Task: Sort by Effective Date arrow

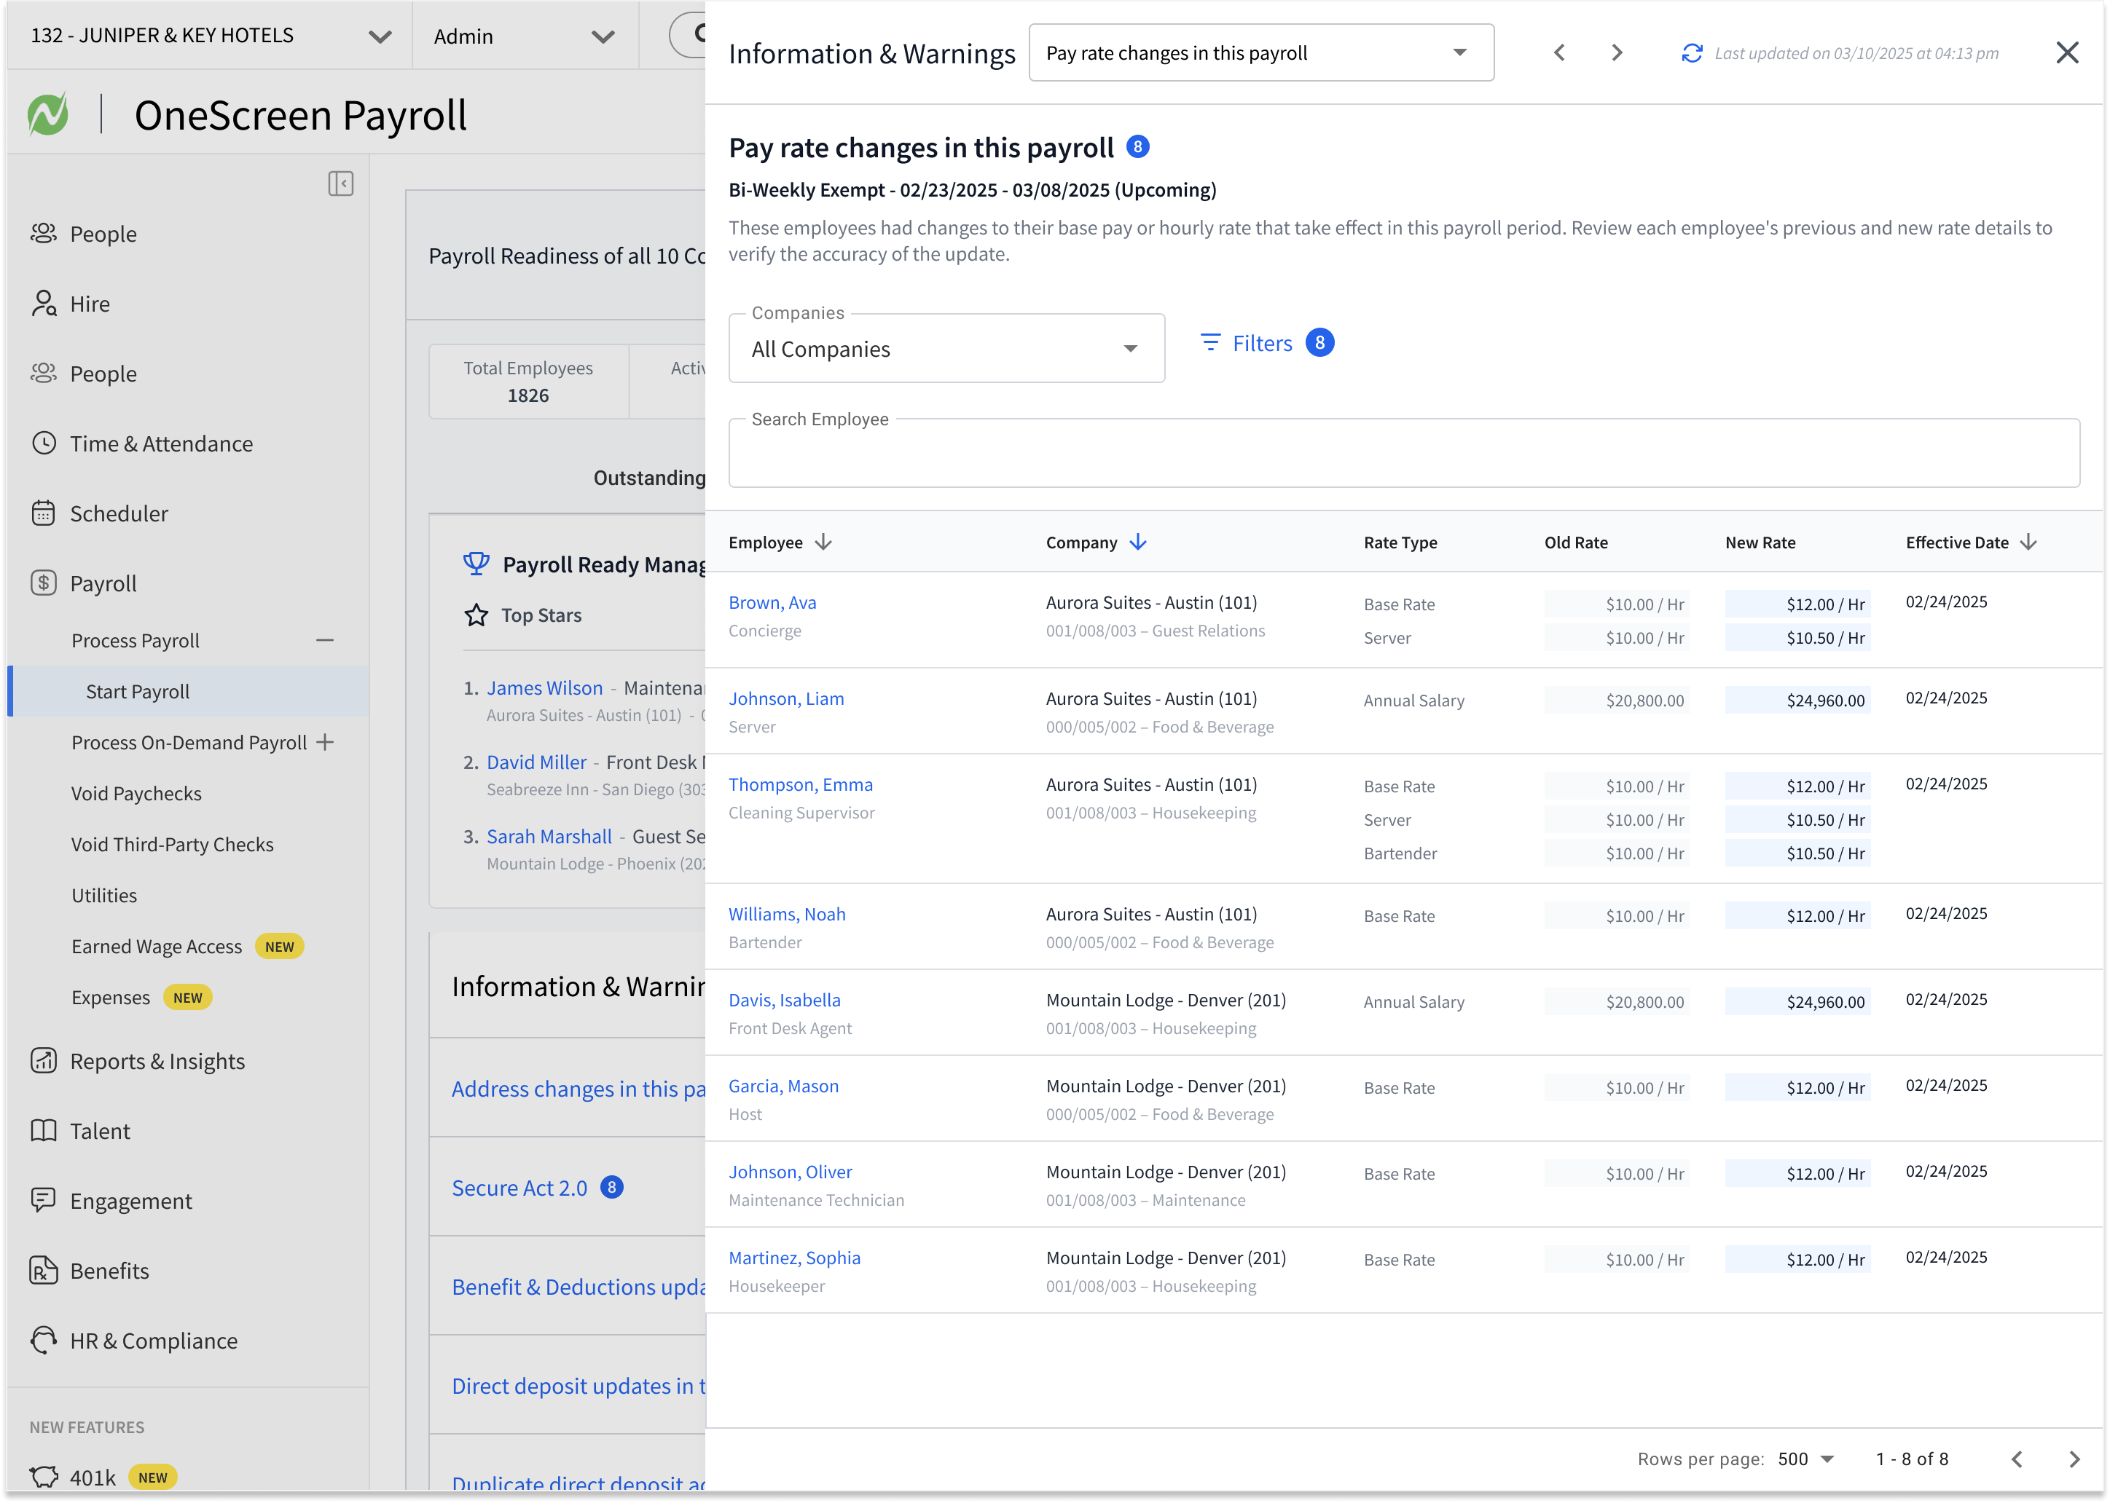Action: (2028, 543)
